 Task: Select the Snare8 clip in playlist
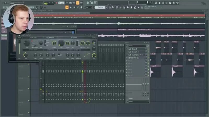point(177,71)
